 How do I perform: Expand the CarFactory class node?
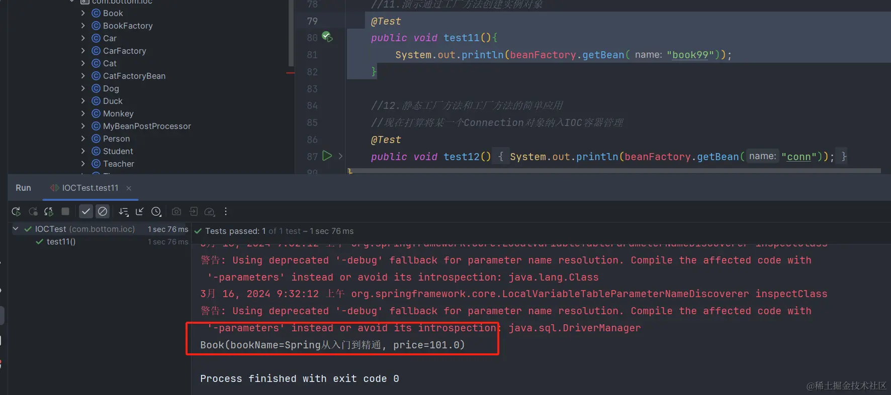[83, 51]
